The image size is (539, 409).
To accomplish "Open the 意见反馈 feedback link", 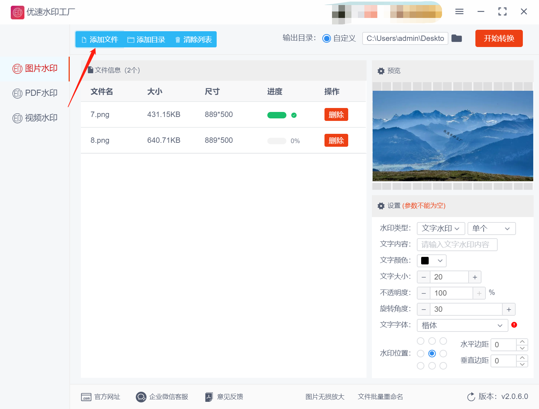I will click(x=224, y=397).
